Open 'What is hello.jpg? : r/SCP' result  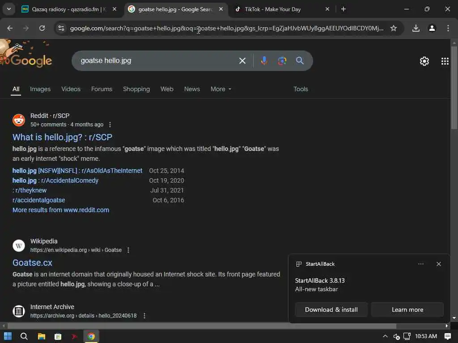click(x=62, y=137)
